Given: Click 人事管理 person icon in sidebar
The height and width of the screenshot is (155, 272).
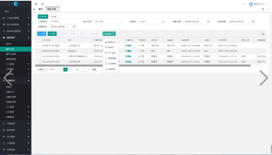Looking at the screenshot, I should [4, 143].
